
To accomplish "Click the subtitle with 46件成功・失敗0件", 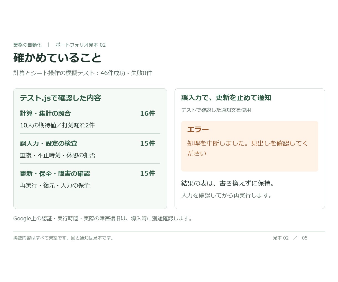I will coord(83,73).
